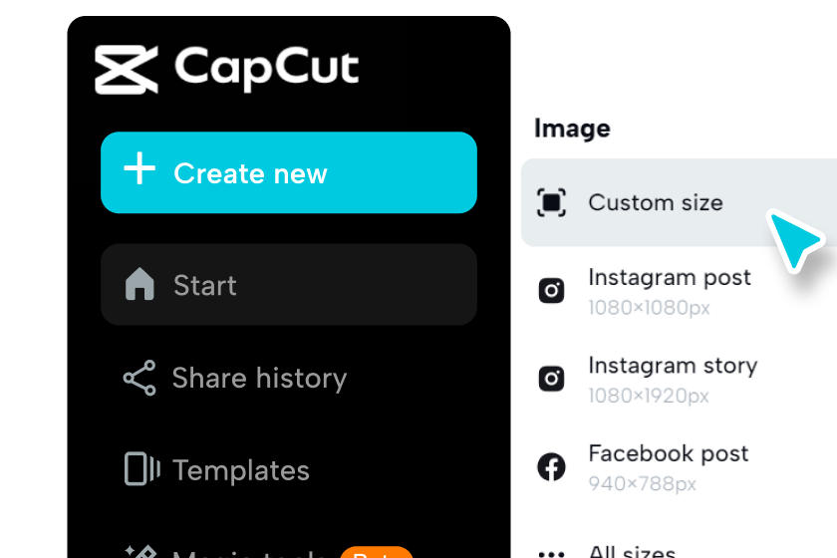837x558 pixels.
Task: Click the Instagram icon for Instagram post
Action: click(551, 291)
